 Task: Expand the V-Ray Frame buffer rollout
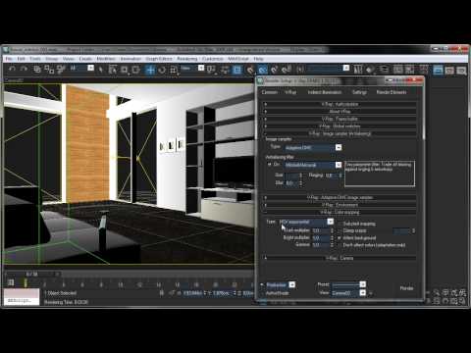pyautogui.click(x=340, y=119)
